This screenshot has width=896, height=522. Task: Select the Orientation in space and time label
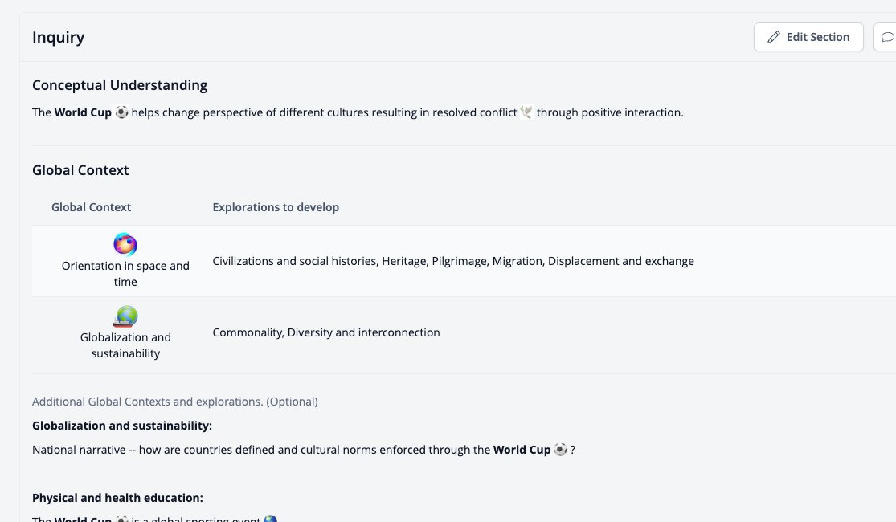click(x=125, y=274)
